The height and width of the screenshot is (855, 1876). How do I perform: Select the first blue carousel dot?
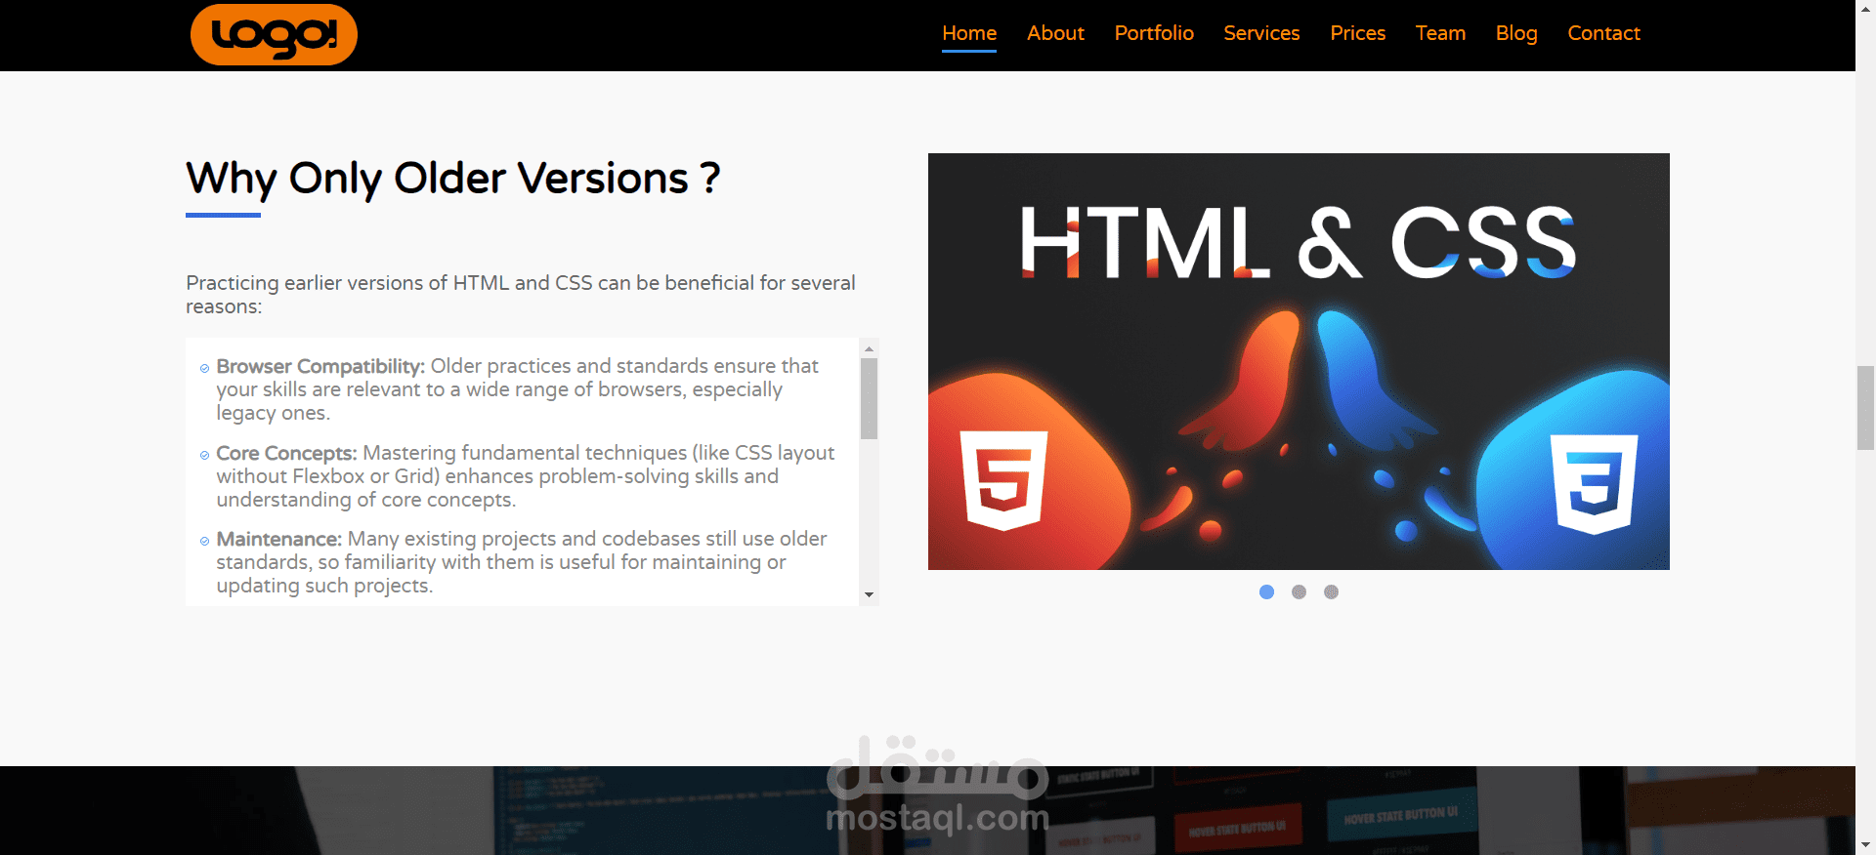click(1266, 591)
